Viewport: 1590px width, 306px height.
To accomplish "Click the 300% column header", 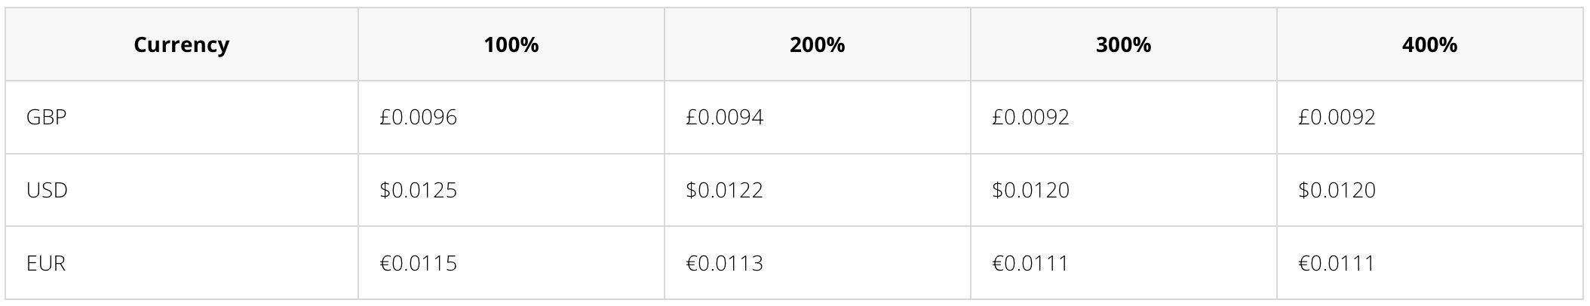I will [1124, 44].
